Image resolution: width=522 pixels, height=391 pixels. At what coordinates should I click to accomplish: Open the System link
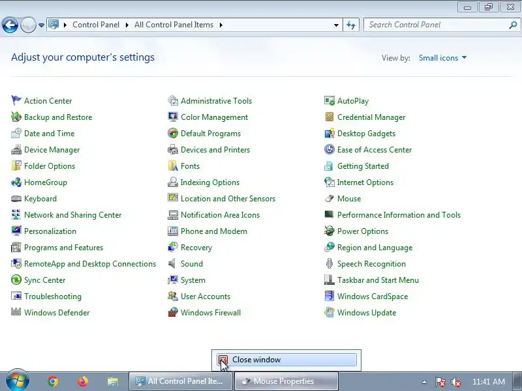192,280
